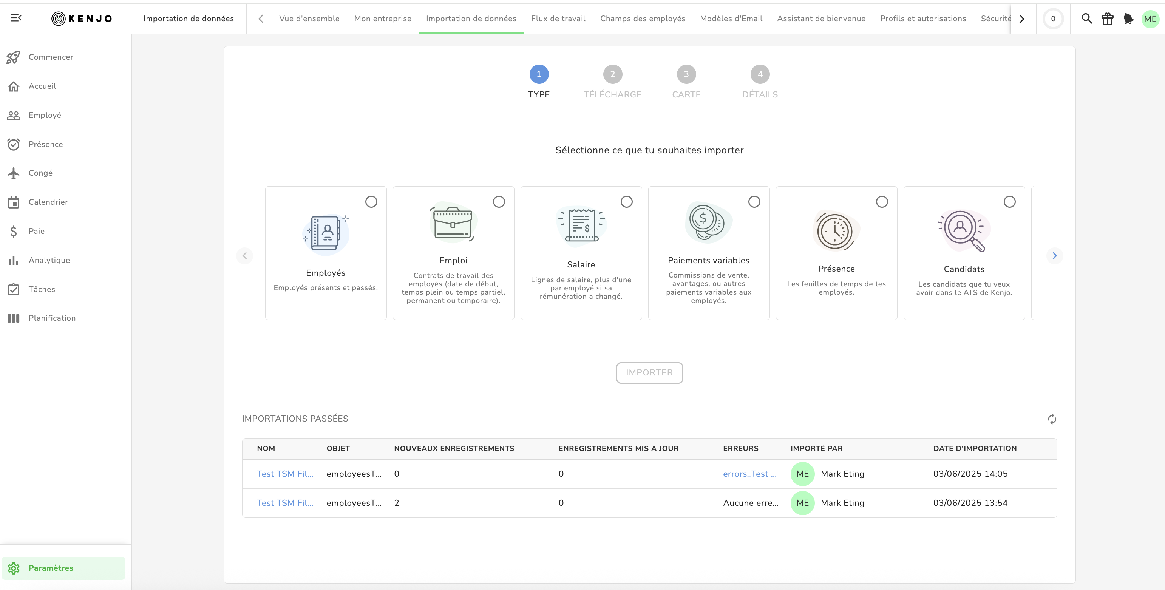
Task: Go to Congé airplane sidebar item
Action: [40, 173]
